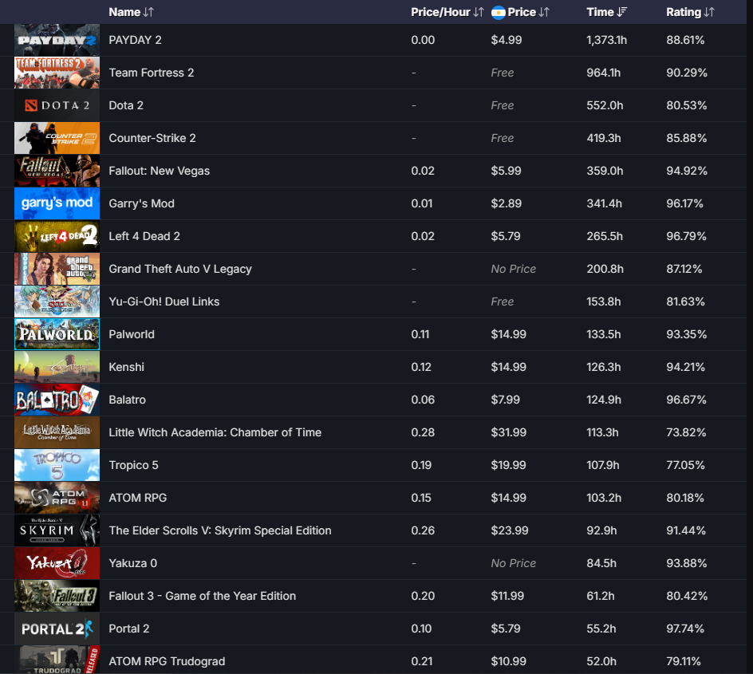Image resolution: width=753 pixels, height=674 pixels.
Task: Click the Price column header label
Action: (522, 12)
